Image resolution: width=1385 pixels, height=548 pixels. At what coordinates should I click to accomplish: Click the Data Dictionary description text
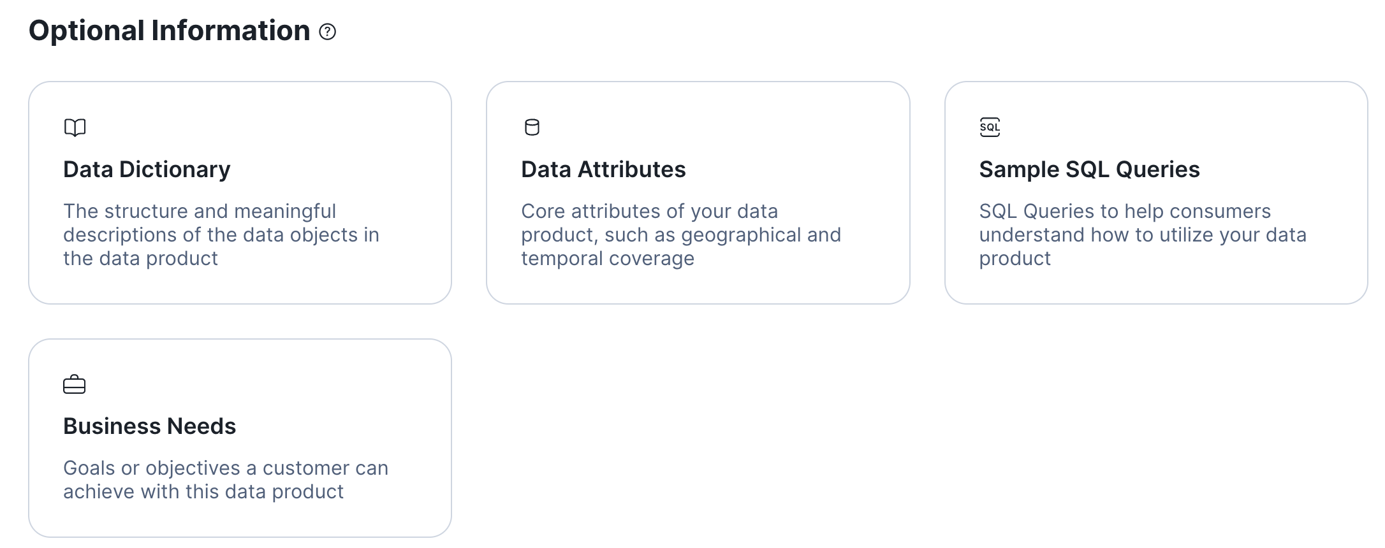(221, 234)
